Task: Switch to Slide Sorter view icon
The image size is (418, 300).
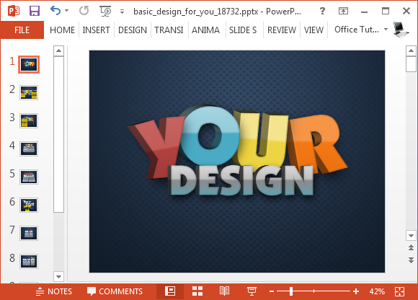Action: pos(197,291)
